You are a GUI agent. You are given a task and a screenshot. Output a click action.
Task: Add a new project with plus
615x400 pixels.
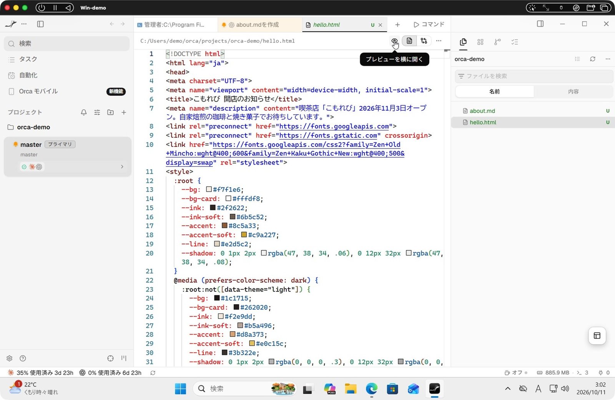(x=124, y=112)
